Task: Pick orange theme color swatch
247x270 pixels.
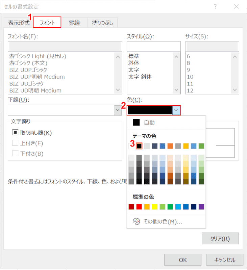Action: tap(170, 146)
